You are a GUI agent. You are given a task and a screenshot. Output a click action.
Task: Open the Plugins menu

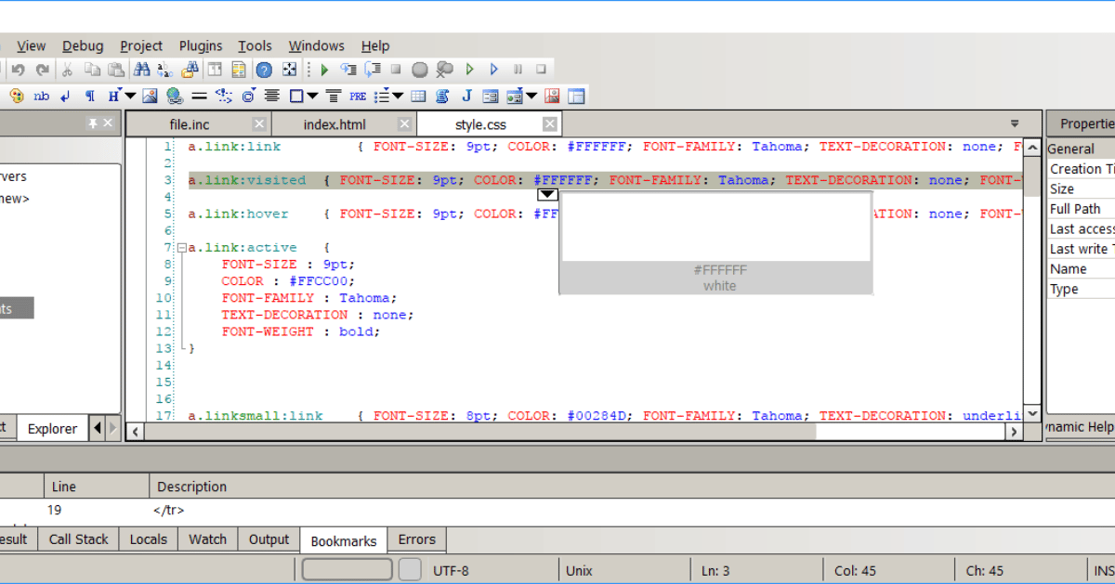[201, 45]
